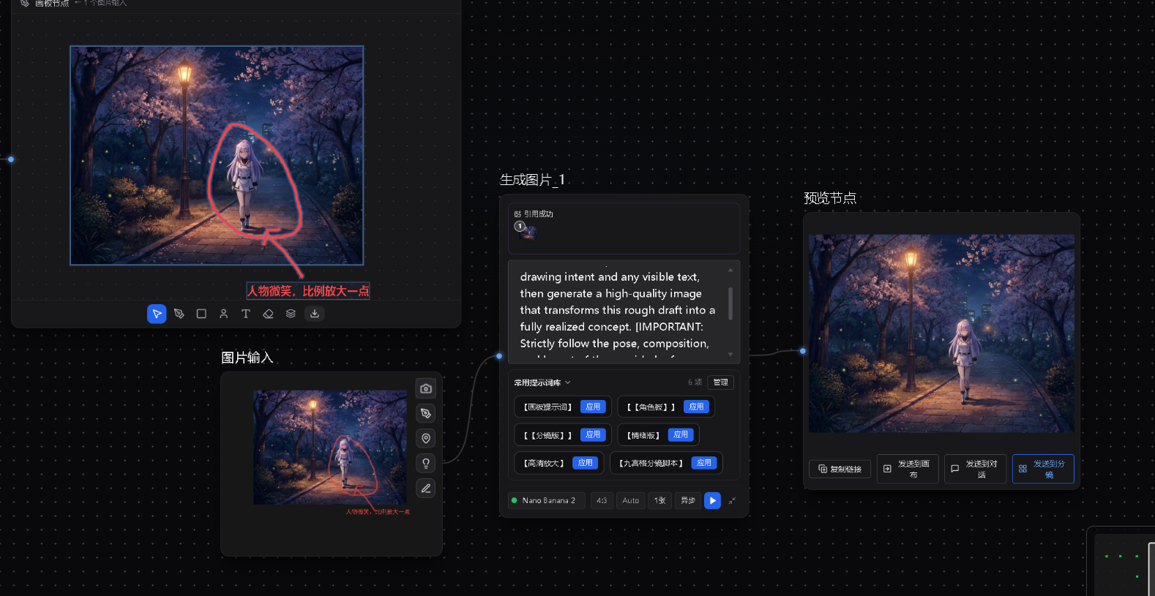Click the 管理 manage button
1155x596 pixels.
(x=721, y=382)
